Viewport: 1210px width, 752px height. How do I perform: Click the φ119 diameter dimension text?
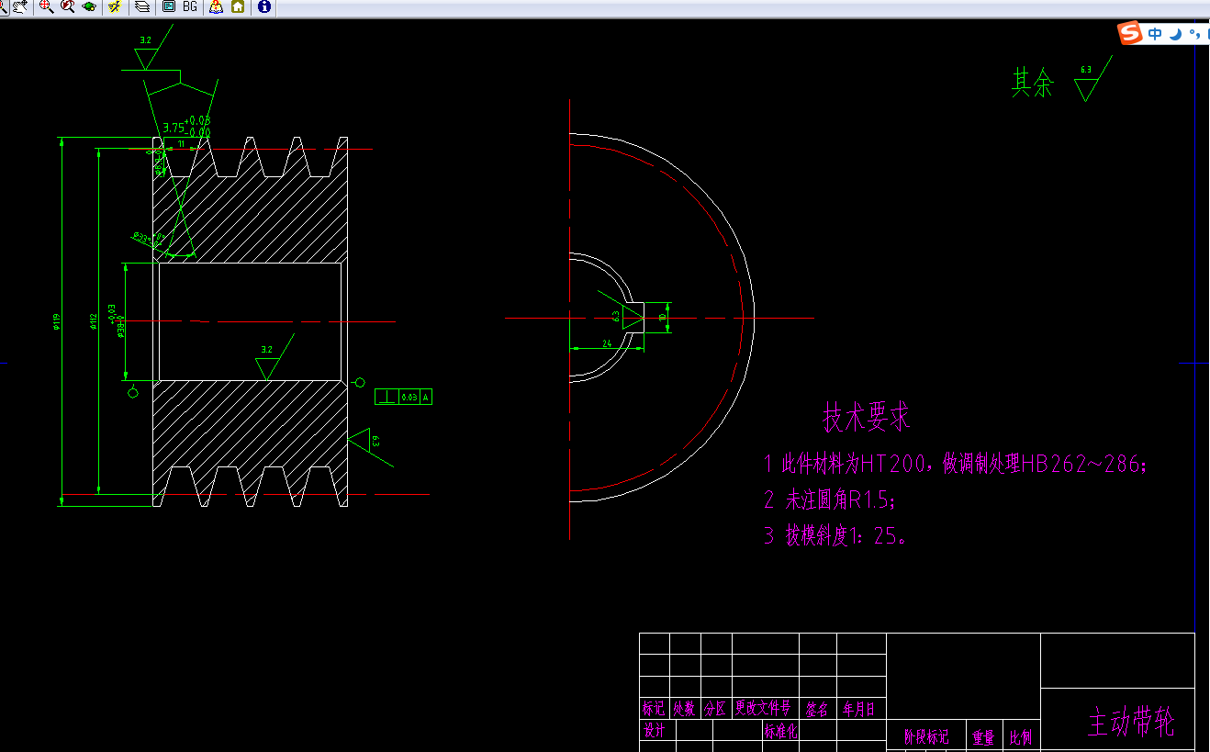click(x=56, y=321)
